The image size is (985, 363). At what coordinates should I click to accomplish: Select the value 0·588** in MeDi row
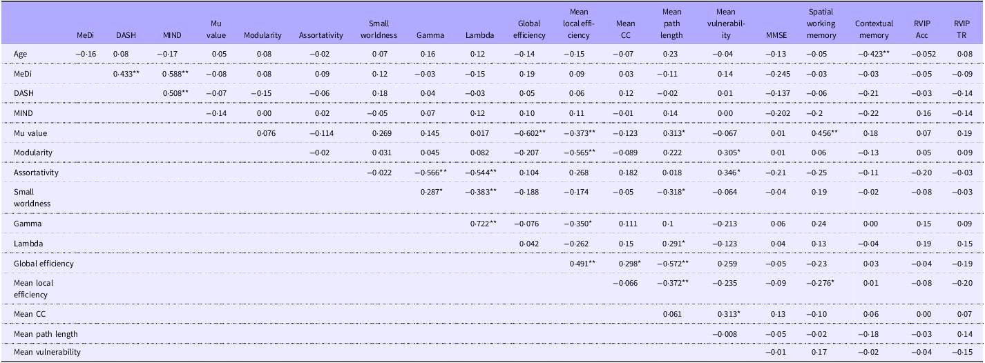tap(175, 73)
